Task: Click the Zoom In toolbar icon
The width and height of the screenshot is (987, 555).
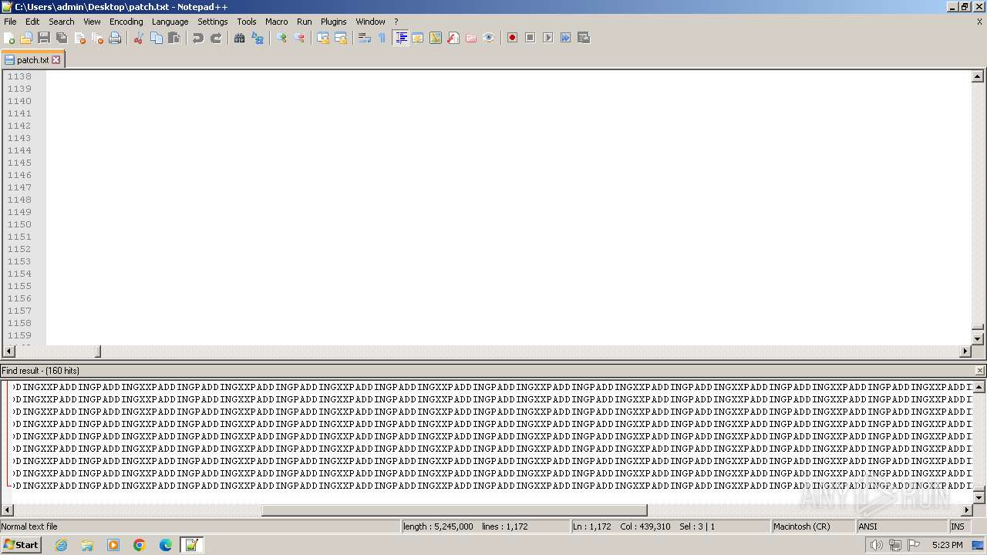Action: tap(281, 38)
